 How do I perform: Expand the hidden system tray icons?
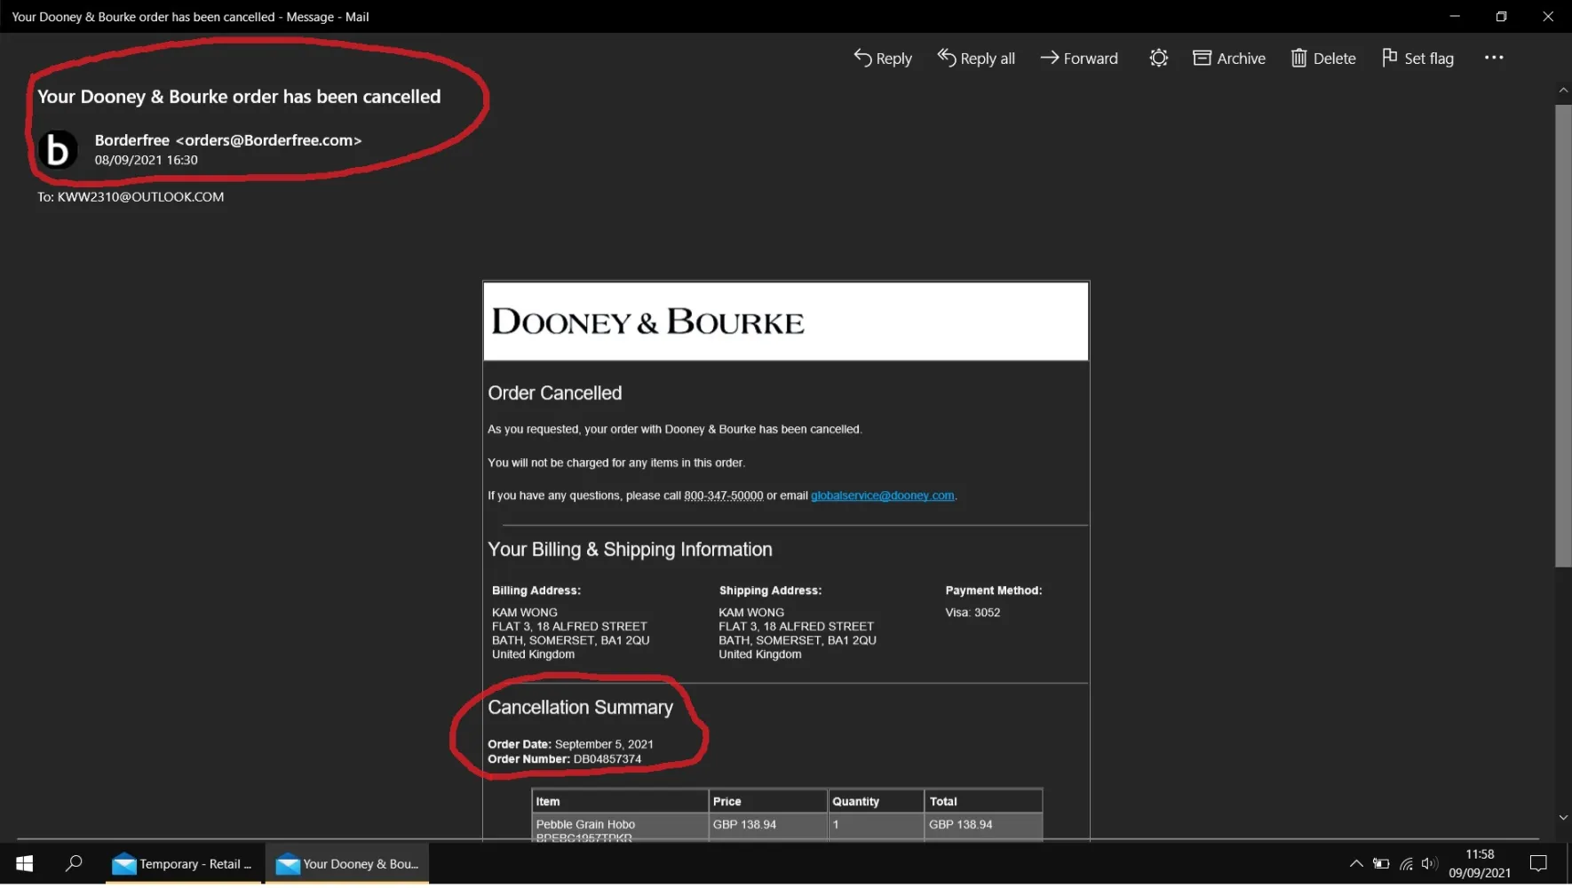(x=1356, y=864)
